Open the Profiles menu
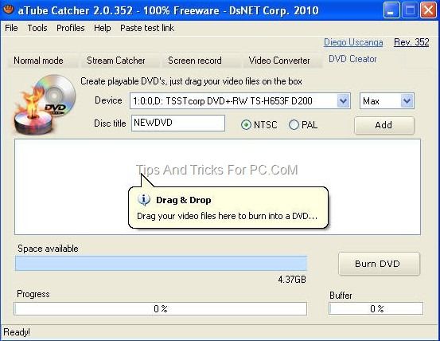440x341 pixels. pyautogui.click(x=71, y=28)
